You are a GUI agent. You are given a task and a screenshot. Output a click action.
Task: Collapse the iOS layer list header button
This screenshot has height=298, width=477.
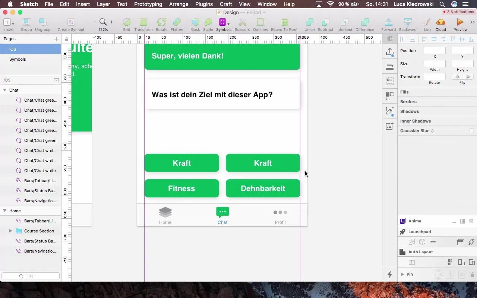pyautogui.click(x=56, y=80)
